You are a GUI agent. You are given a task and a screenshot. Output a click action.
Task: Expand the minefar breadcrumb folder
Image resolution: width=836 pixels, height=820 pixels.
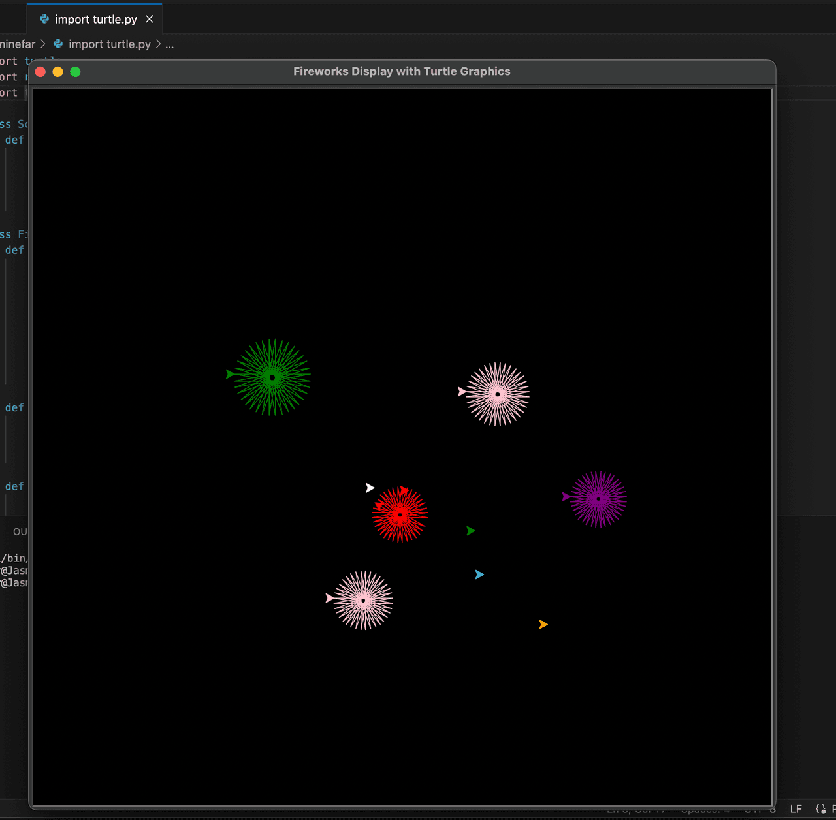[x=18, y=44]
